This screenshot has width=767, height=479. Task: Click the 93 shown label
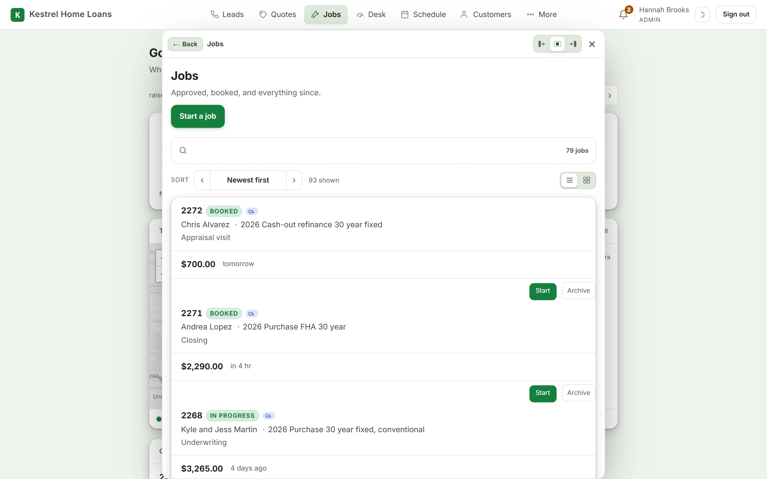324,180
